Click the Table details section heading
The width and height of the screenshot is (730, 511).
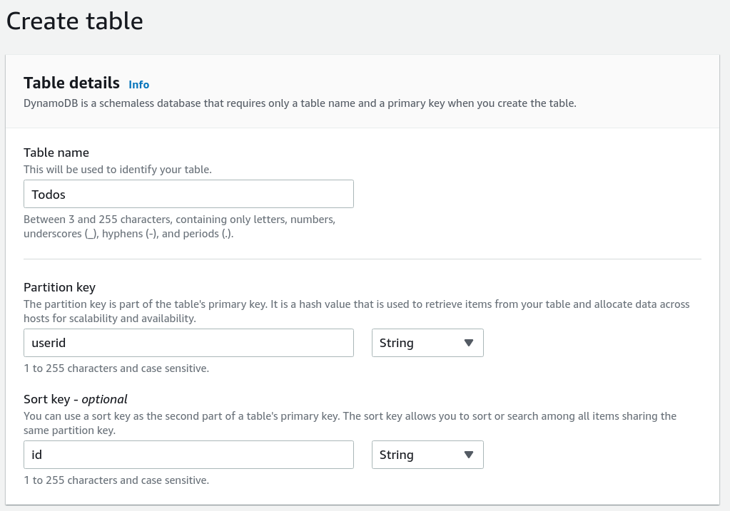click(71, 83)
